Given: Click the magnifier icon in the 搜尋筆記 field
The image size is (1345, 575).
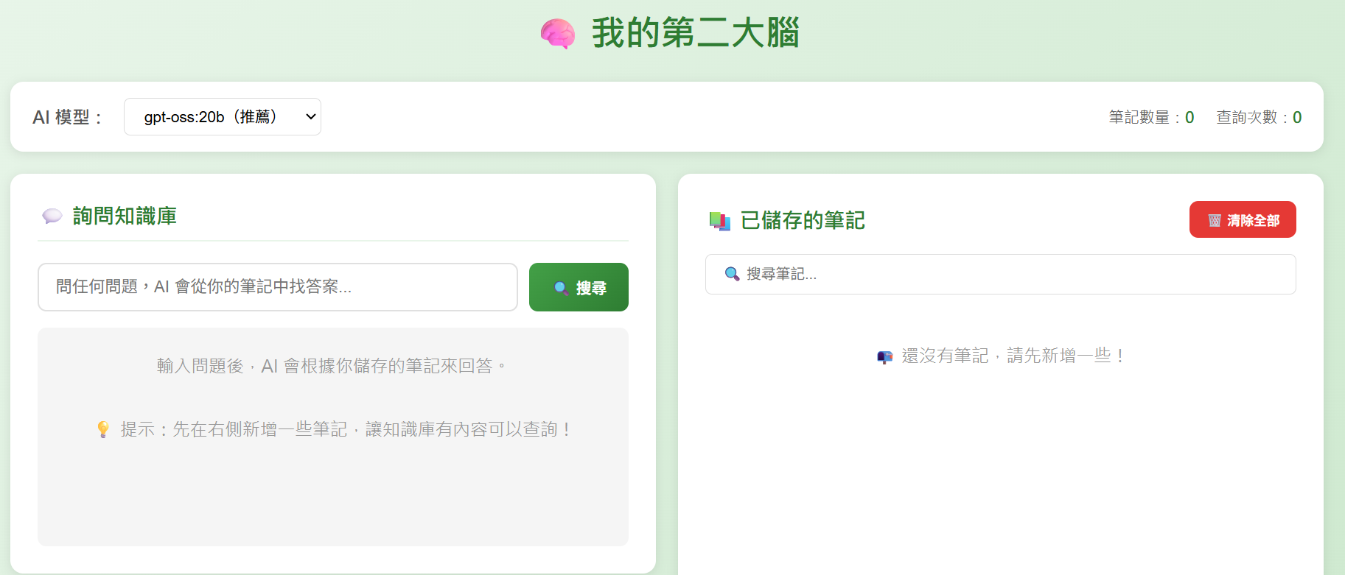Looking at the screenshot, I should point(732,274).
